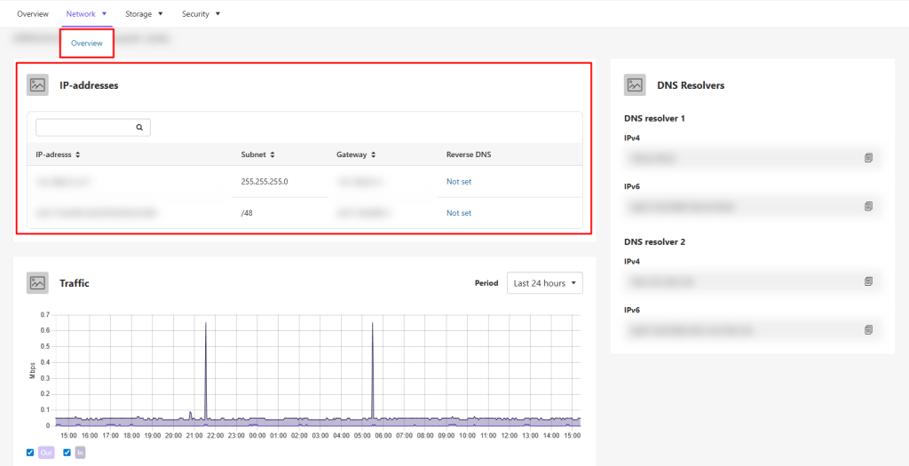Expand the Network menu
This screenshot has height=466, width=909.
tap(86, 14)
